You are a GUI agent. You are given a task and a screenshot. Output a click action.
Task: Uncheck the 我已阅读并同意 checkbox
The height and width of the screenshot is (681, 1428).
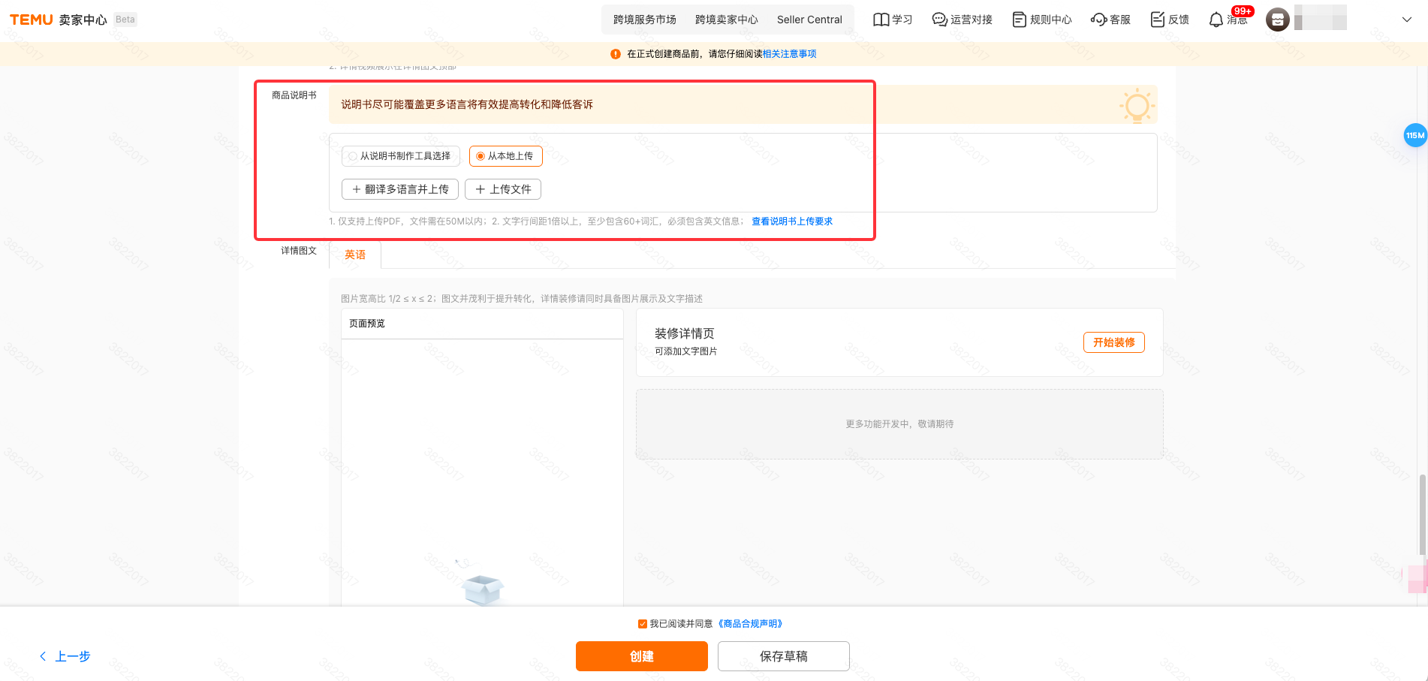(x=643, y=624)
